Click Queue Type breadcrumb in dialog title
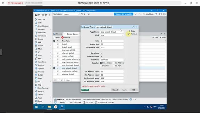This screenshot has width=200, height=113. [x=89, y=27]
